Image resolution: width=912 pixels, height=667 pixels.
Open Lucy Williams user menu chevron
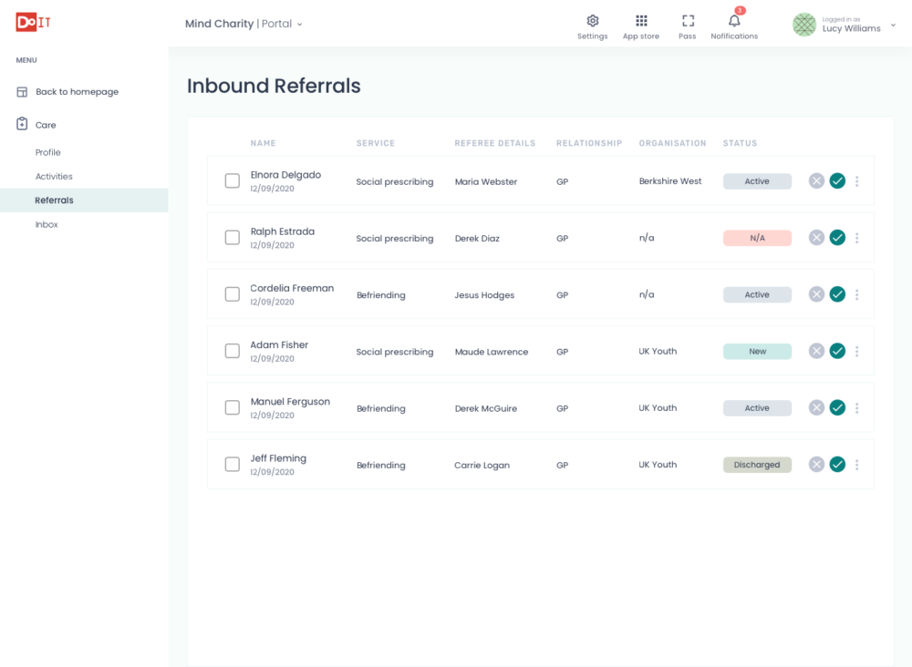click(893, 26)
